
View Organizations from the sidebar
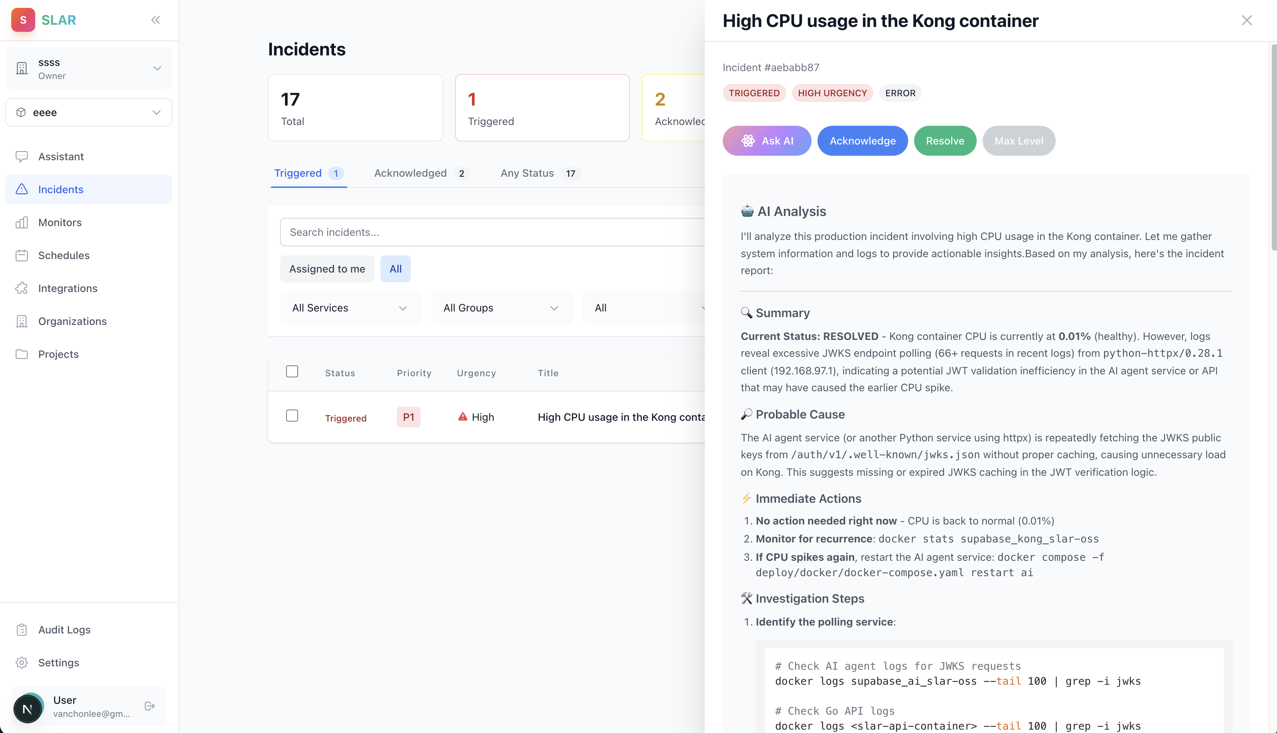72,321
